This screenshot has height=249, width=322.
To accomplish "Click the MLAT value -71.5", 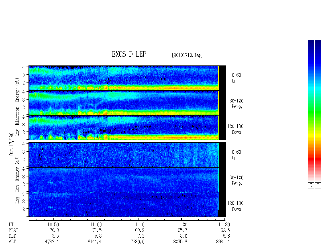I will [x=96, y=230].
